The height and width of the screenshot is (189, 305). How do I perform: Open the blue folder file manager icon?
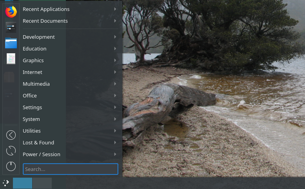coord(11,43)
